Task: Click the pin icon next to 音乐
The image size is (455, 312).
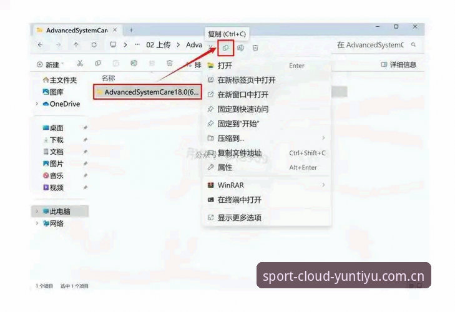Action: point(86,175)
